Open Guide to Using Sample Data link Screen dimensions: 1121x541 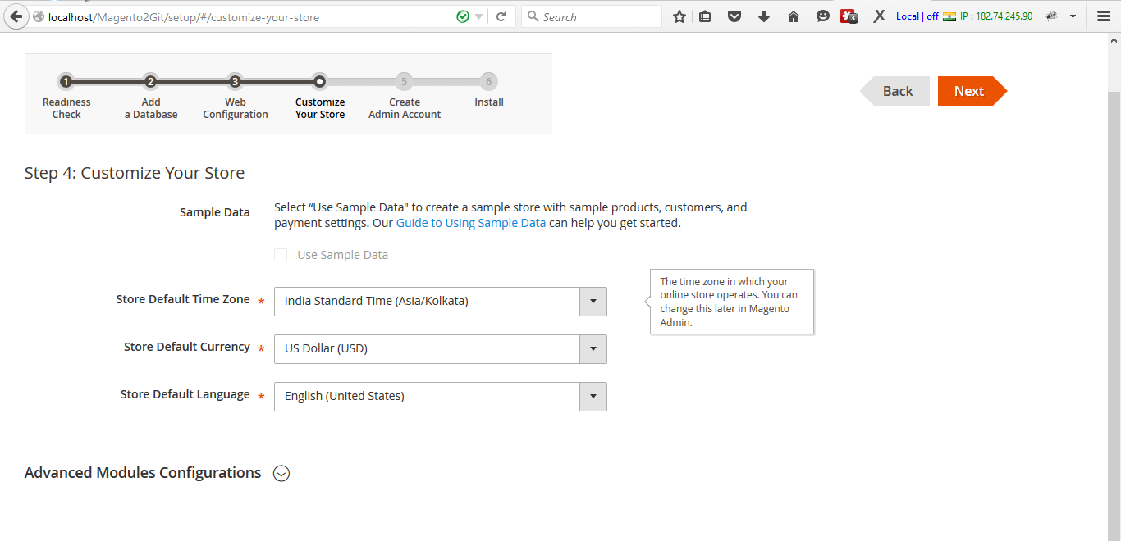coord(470,223)
